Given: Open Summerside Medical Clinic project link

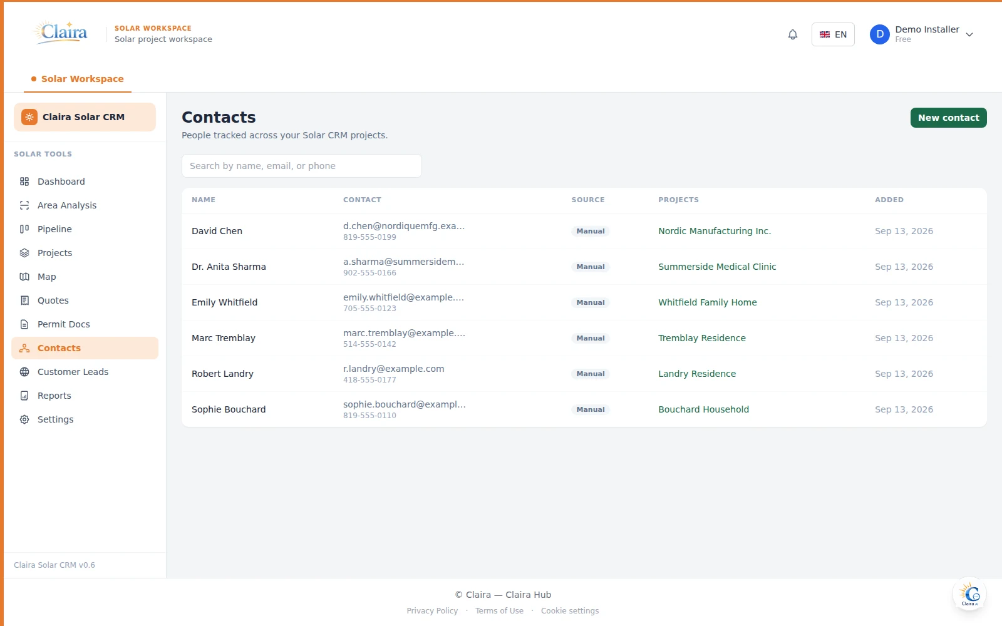Looking at the screenshot, I should tap(717, 267).
